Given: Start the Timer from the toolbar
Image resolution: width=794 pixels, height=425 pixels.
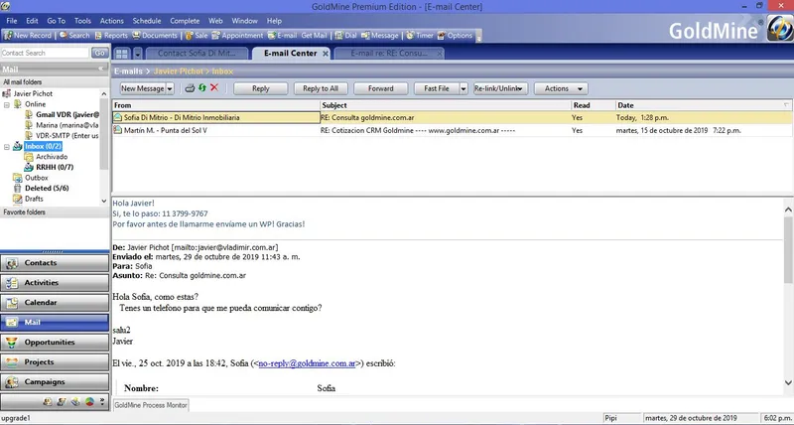Looking at the screenshot, I should 420,36.
